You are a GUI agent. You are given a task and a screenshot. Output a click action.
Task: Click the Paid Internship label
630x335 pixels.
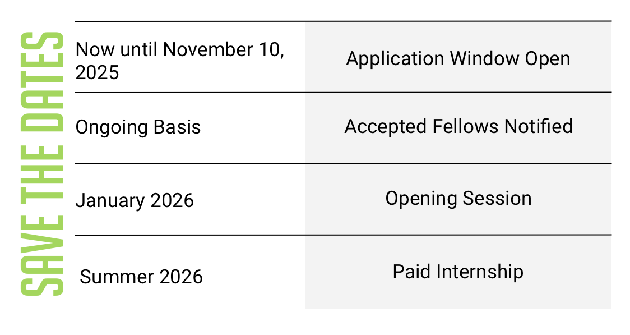click(458, 272)
